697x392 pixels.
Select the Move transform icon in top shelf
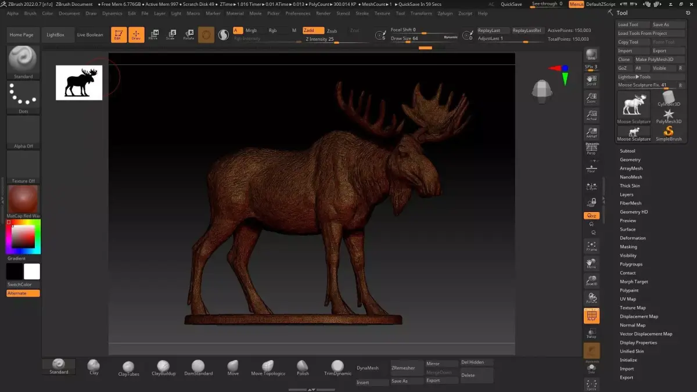[x=153, y=35]
